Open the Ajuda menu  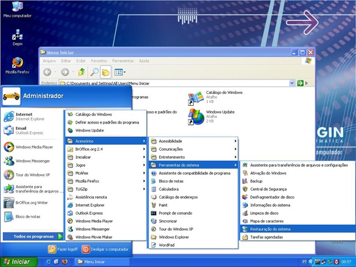click(x=144, y=61)
